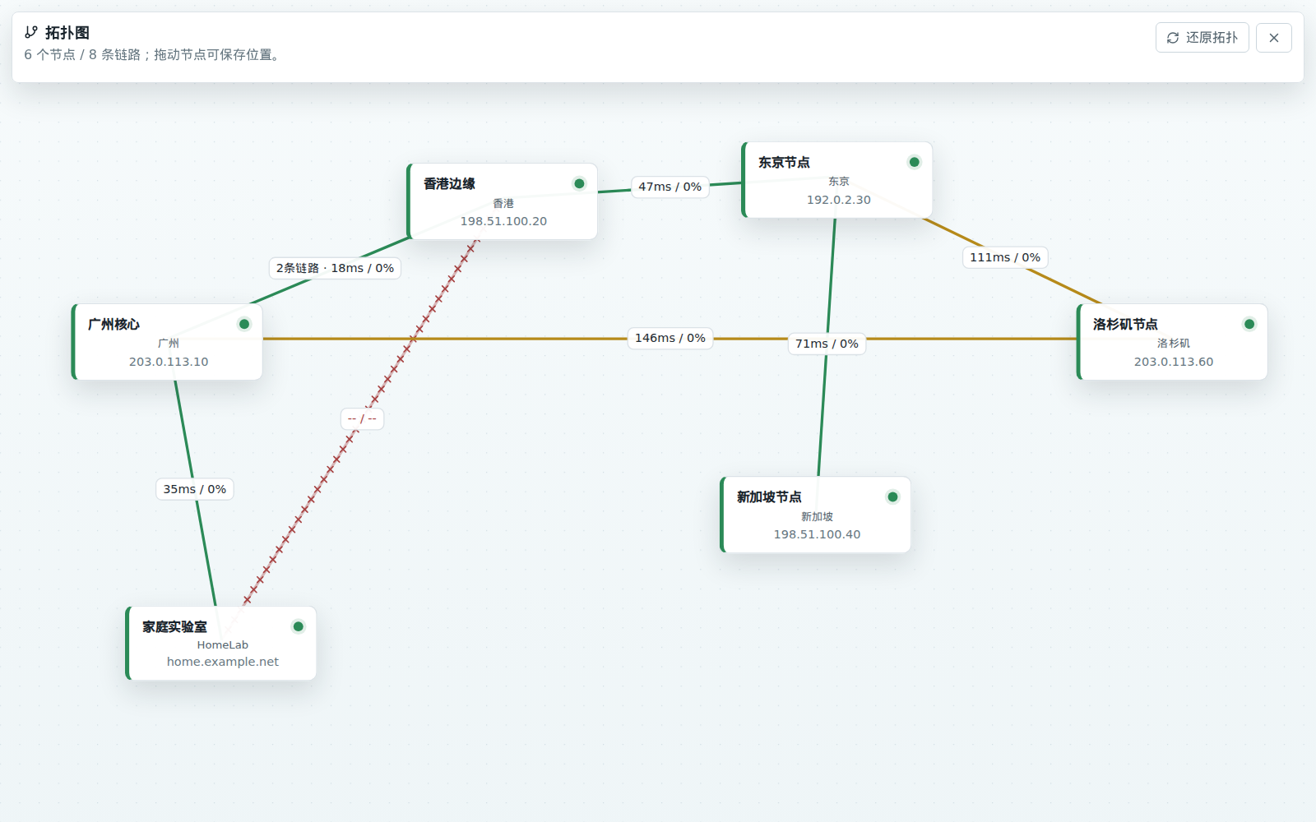Click hostname home.example.net
The width and height of the screenshot is (1316, 822).
click(x=223, y=662)
